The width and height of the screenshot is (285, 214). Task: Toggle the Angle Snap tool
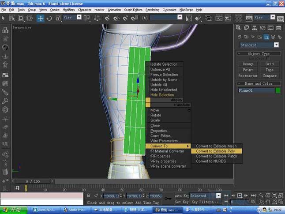click(116, 18)
